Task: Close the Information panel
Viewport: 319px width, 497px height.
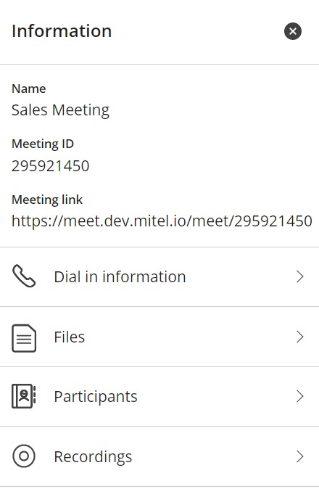Action: point(293,31)
